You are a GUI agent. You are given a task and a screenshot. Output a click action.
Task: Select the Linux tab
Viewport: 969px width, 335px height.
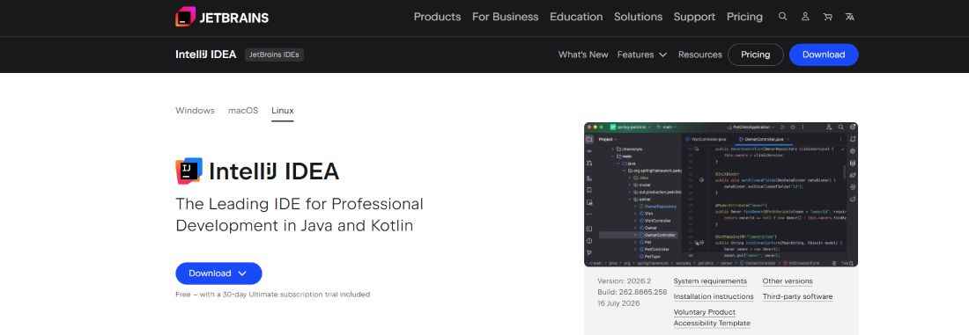(x=283, y=111)
